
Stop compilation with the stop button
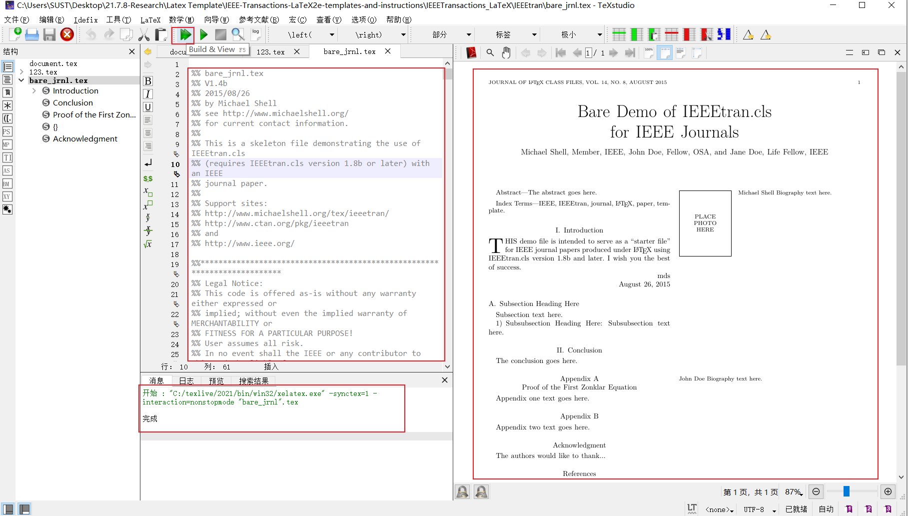[x=220, y=34]
